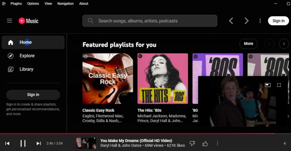Enter fullscreen from the video preview
Viewport: 291px width, 151px height.
pos(279,85)
